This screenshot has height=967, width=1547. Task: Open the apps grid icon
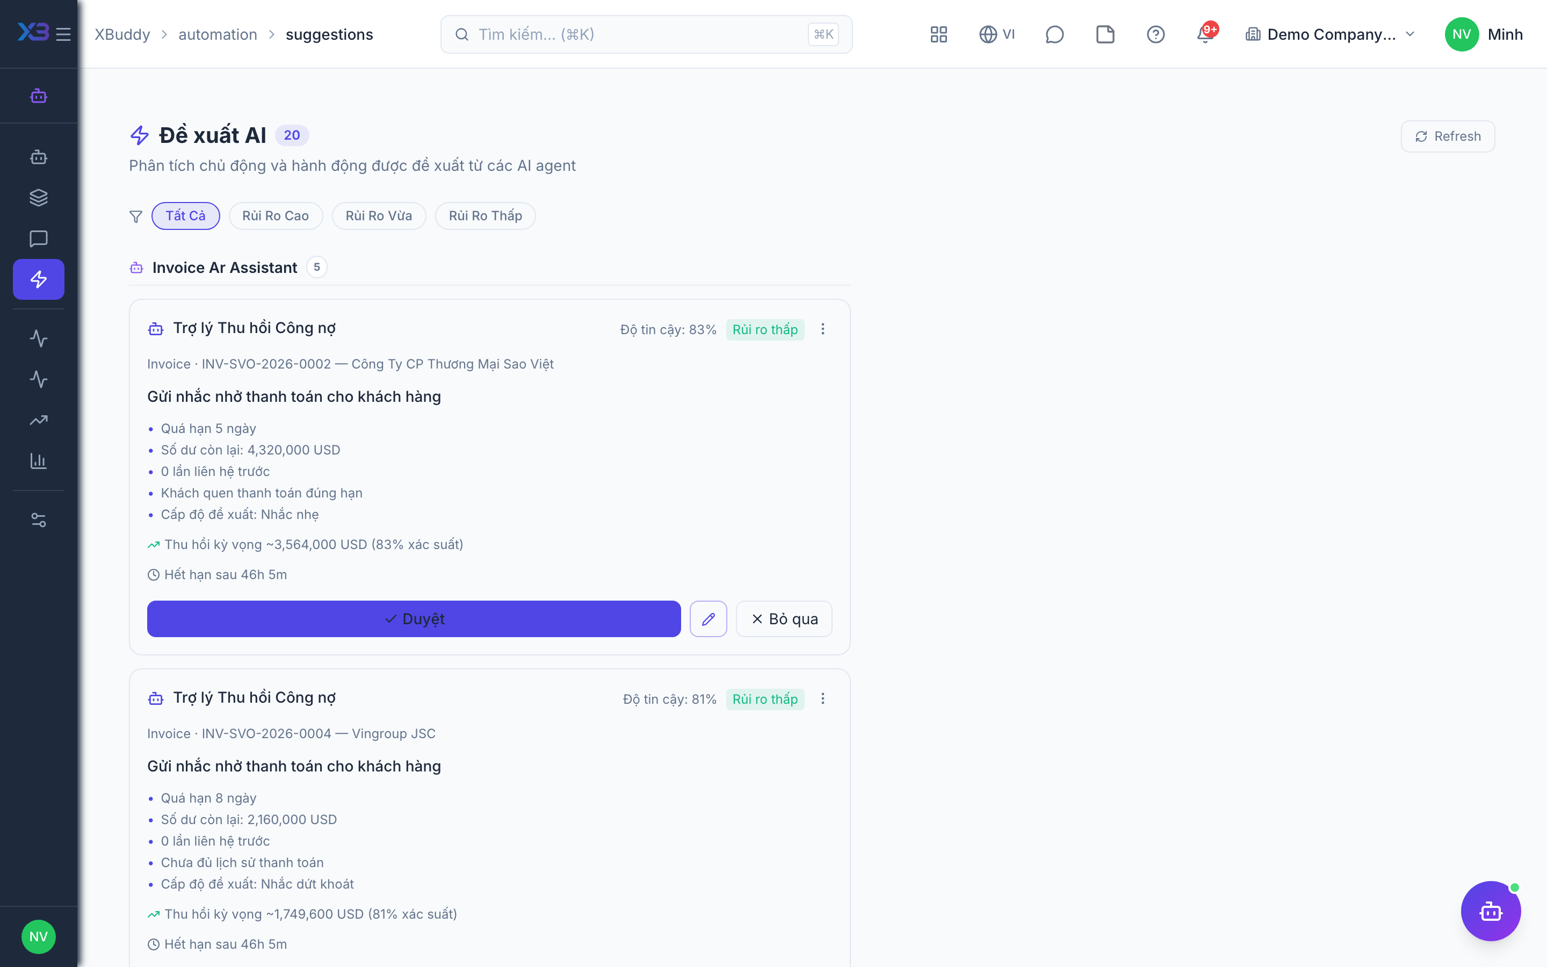(x=938, y=34)
